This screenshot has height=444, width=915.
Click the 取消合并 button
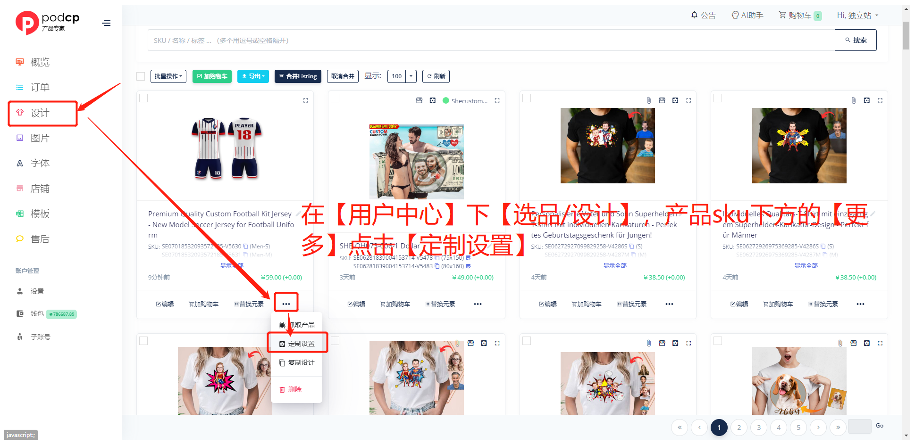coord(343,76)
